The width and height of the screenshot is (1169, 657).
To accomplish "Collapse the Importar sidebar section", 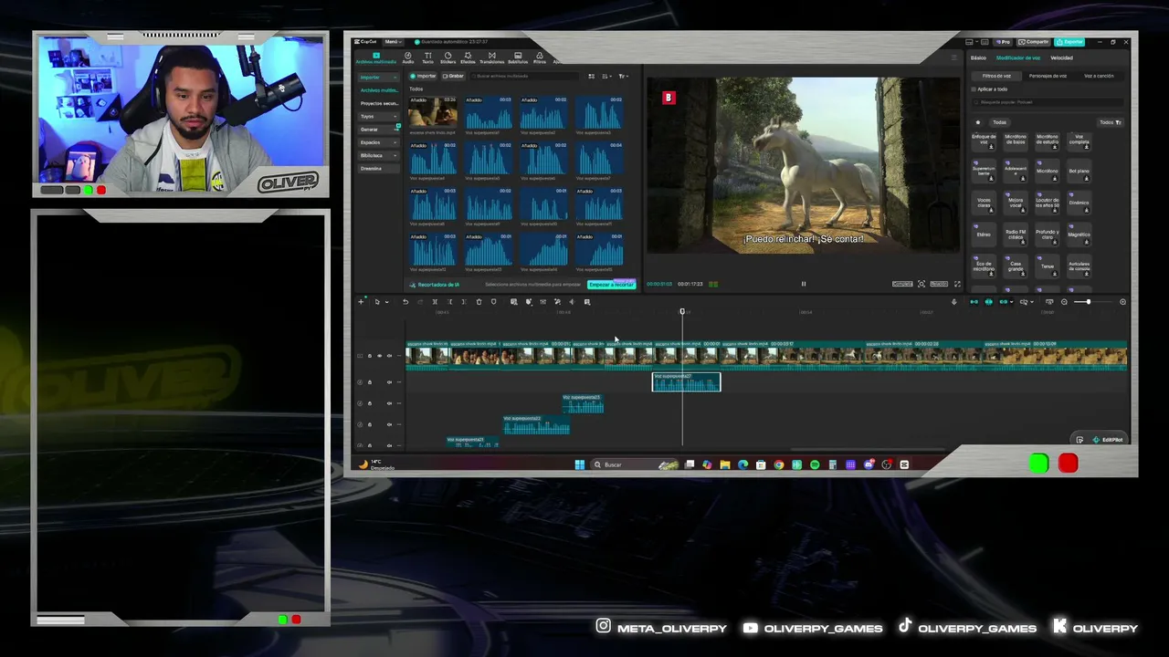I will [396, 78].
